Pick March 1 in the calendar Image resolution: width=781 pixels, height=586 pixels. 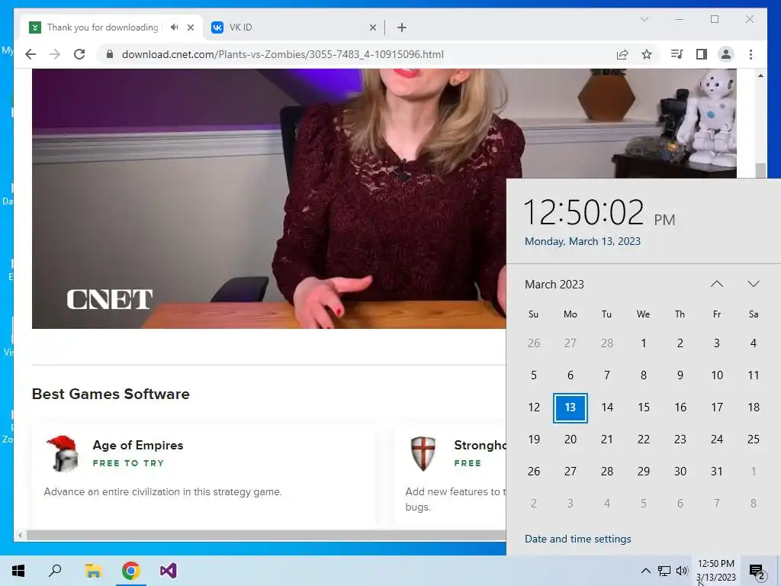pos(644,343)
